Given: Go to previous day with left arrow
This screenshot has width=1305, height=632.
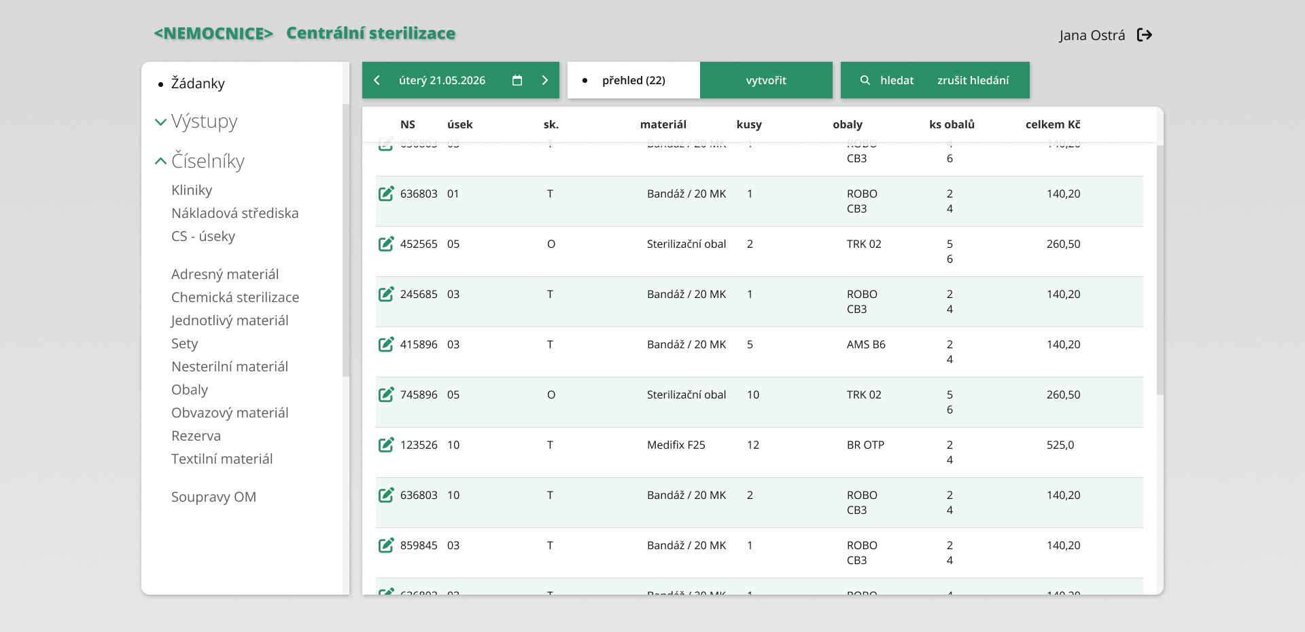Looking at the screenshot, I should (x=377, y=80).
